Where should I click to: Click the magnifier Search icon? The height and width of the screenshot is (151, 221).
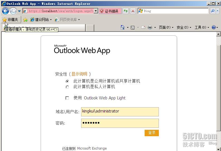[x=213, y=11]
